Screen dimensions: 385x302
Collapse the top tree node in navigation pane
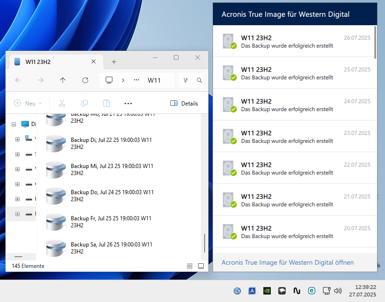tap(14, 125)
